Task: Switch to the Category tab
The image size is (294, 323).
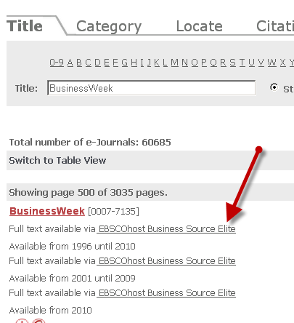Action: (109, 26)
